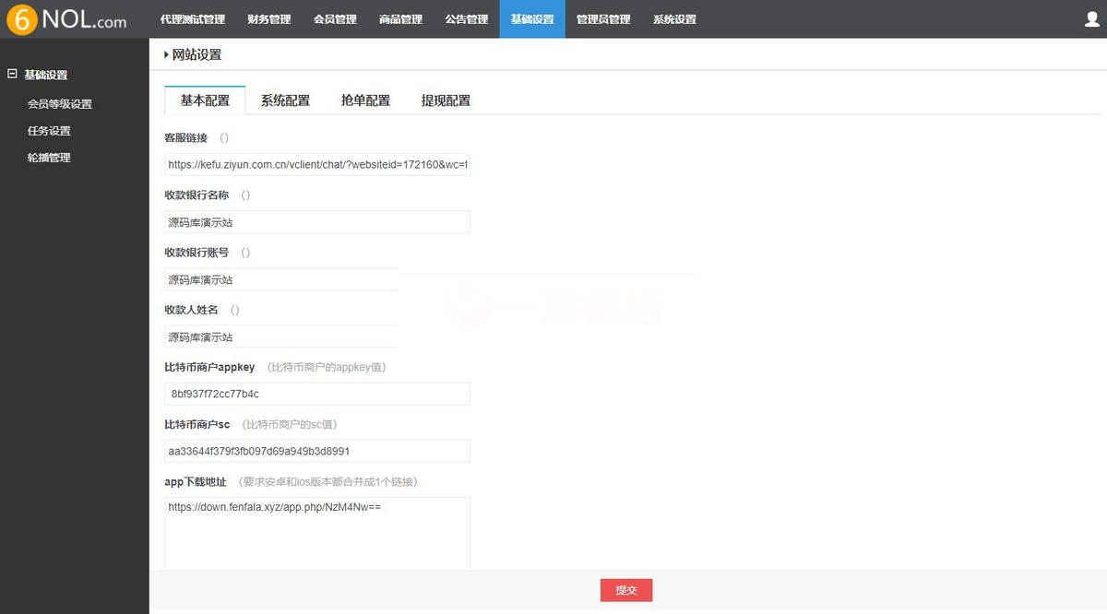Open the 代理测试管理 menu

point(192,18)
